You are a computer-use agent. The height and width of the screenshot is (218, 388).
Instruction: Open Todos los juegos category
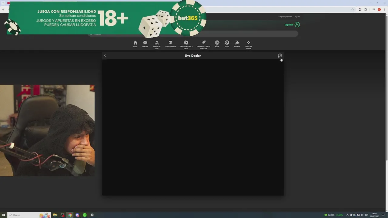(x=248, y=45)
